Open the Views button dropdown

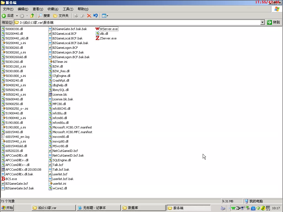tap(105, 16)
